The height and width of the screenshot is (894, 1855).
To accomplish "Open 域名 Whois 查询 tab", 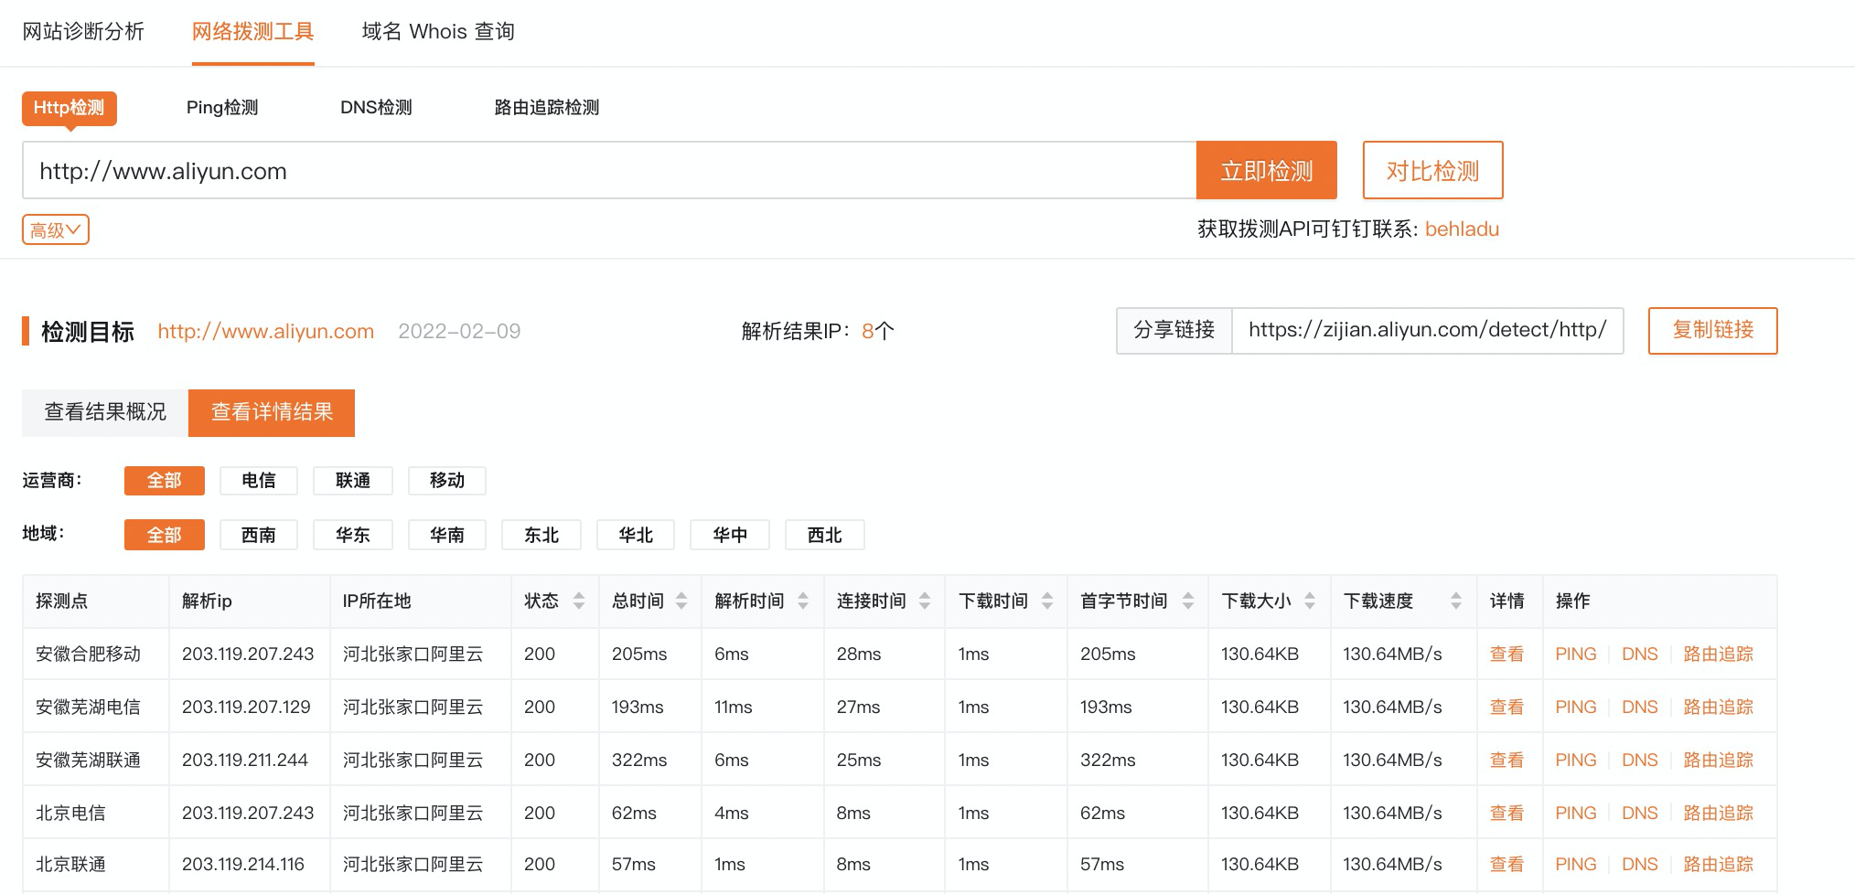I will click(x=438, y=31).
